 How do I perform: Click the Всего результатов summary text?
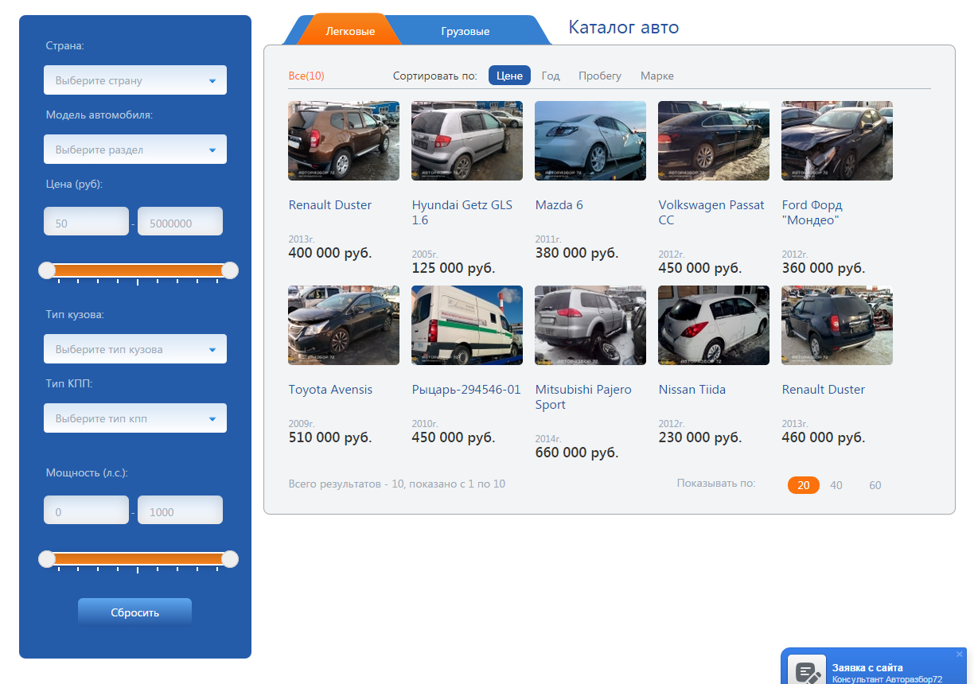(x=397, y=484)
